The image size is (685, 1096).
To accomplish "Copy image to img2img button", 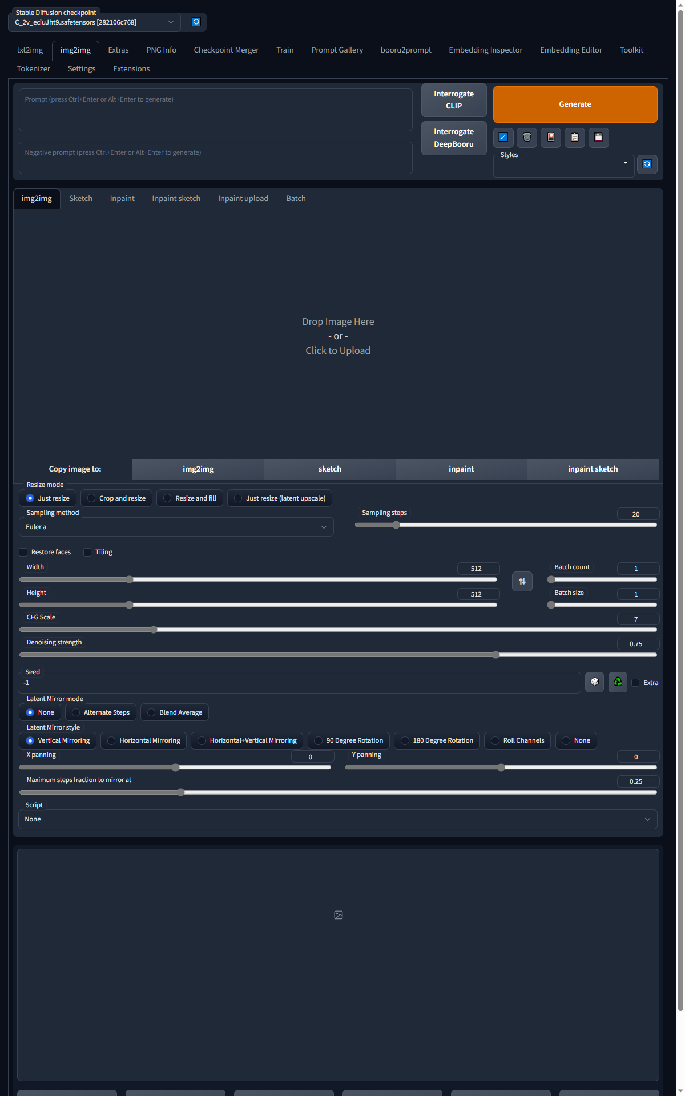I will click(198, 469).
